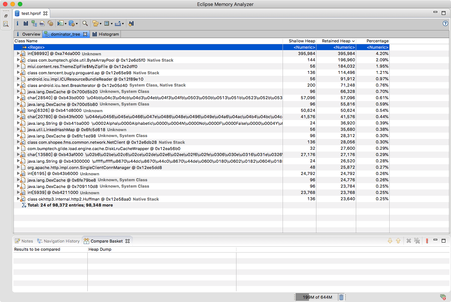Open the Export dropdown arrow

point(123,24)
